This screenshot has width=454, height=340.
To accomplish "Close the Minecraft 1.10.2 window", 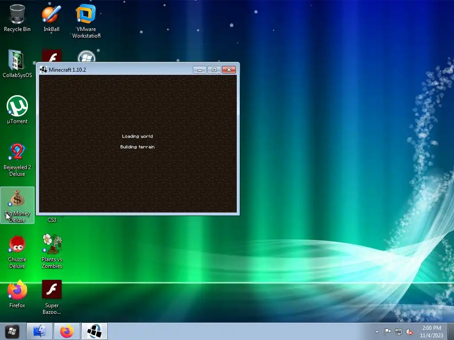I will (x=229, y=70).
